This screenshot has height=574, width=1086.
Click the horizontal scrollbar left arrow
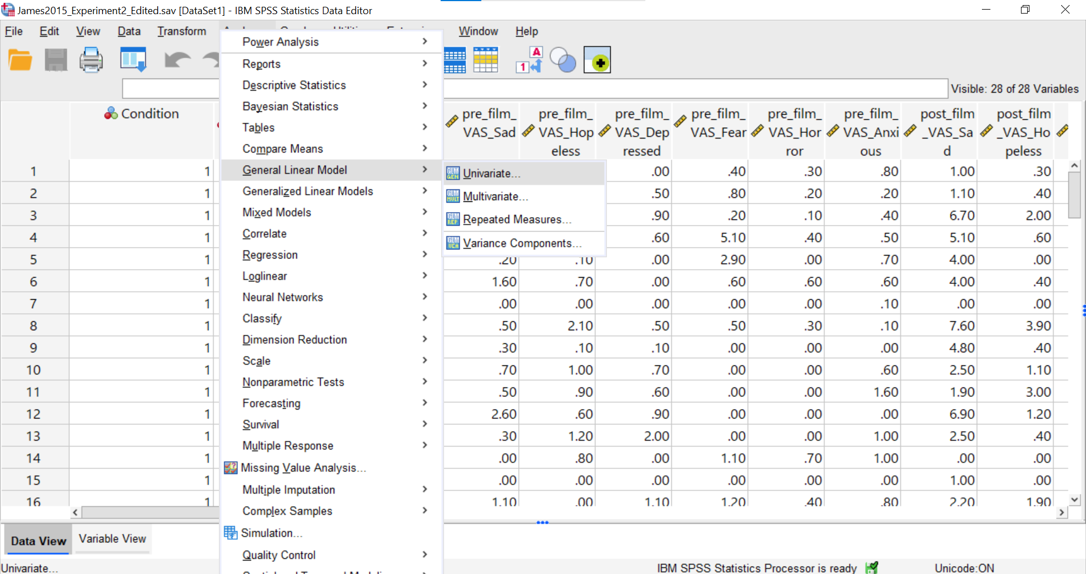tap(75, 512)
